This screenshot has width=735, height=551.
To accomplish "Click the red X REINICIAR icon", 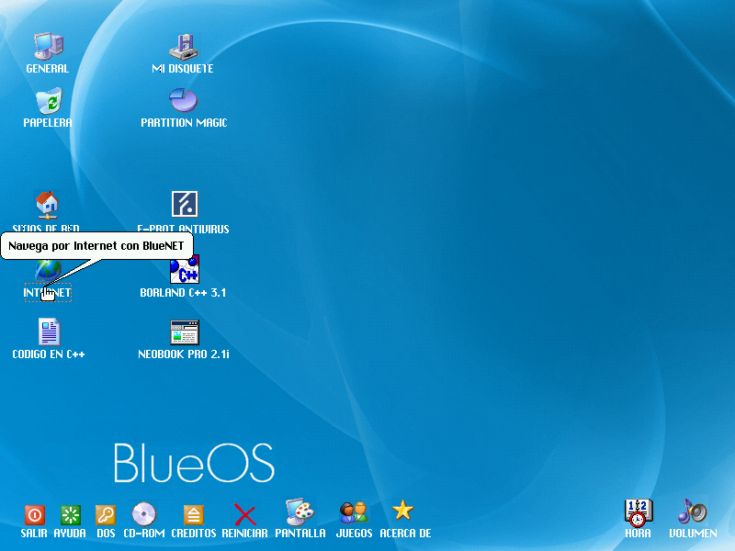I will click(x=244, y=514).
